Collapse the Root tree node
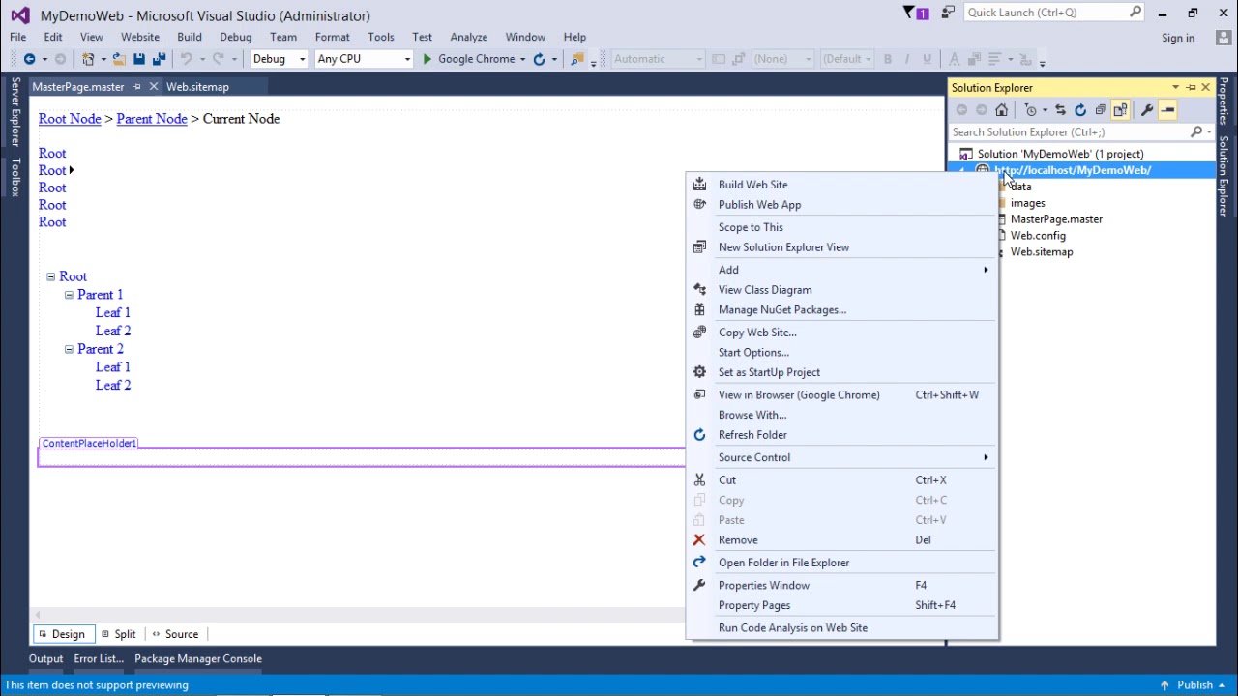Viewport: 1238px width, 696px height. click(x=51, y=276)
